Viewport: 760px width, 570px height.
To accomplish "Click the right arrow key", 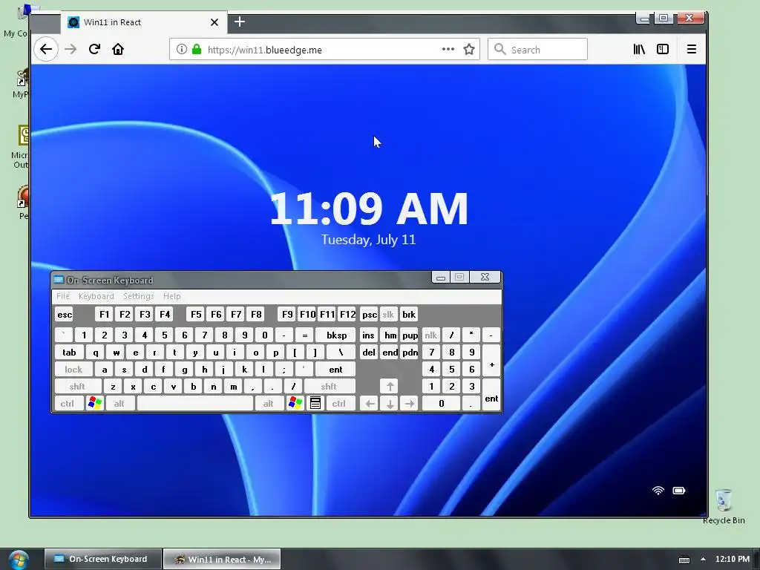I will 410,404.
